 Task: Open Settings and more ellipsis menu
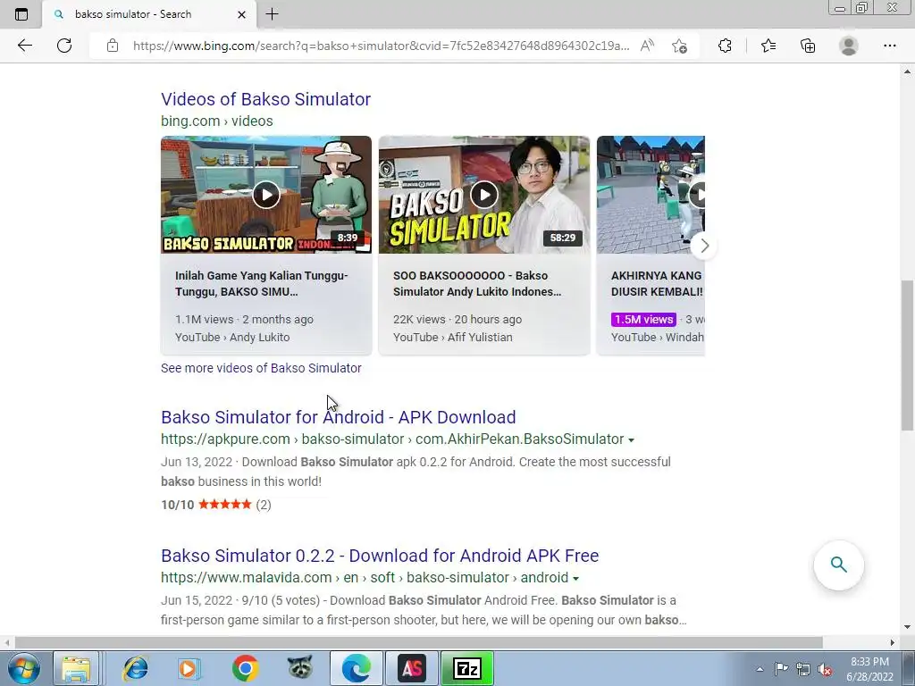point(889,46)
